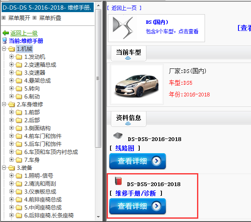Click folder icon for 1.发动机
Viewport: 251px width, 222px height.
click(19, 57)
